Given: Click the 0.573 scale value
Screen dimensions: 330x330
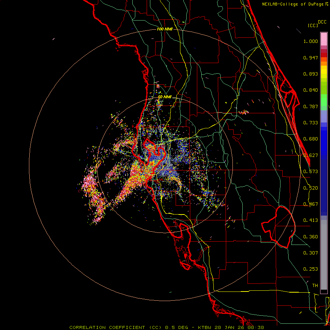Looking at the screenshot, I should click(x=311, y=172).
